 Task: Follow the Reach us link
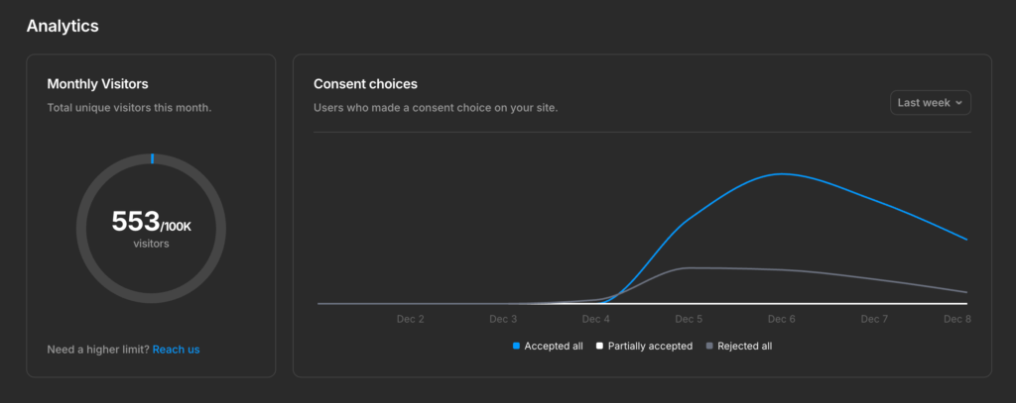(x=176, y=350)
